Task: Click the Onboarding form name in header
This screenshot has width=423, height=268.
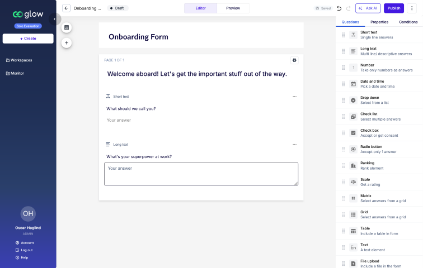Action: pyautogui.click(x=87, y=8)
